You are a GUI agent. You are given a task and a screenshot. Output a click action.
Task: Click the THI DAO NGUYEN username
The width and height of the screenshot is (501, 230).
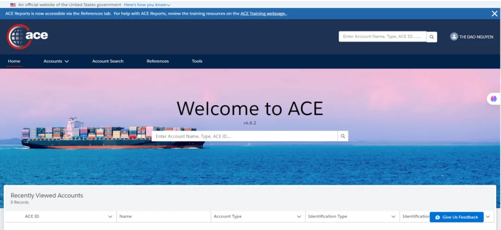point(476,37)
